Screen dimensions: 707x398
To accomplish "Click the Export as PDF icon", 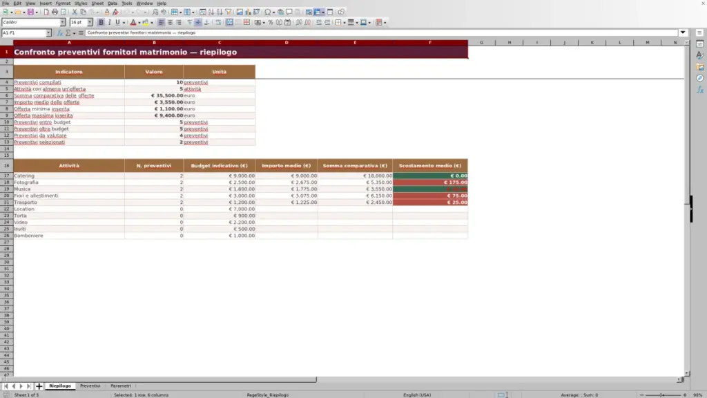I will coord(46,12).
